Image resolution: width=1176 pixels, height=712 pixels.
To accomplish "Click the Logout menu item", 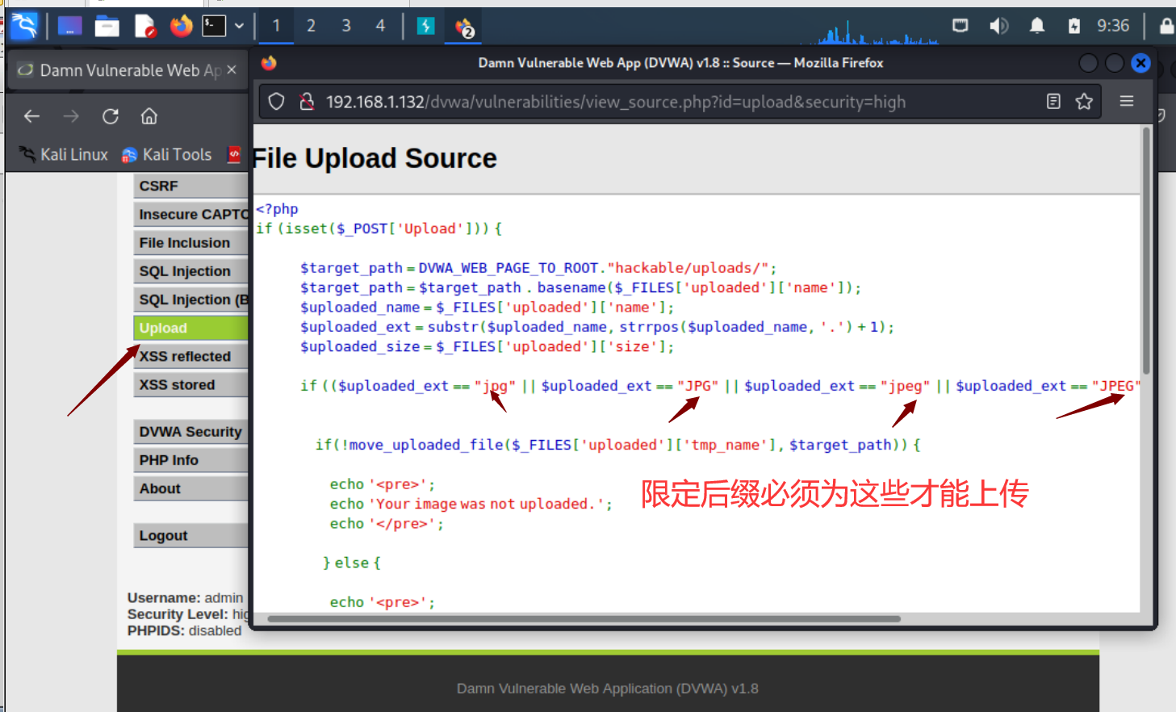I will coord(190,535).
